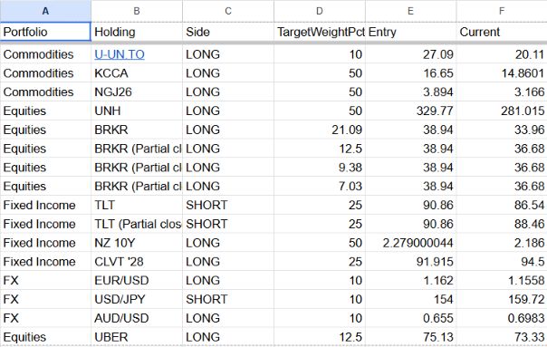
Task: Select the UNH holding cell
Action: coord(137,111)
